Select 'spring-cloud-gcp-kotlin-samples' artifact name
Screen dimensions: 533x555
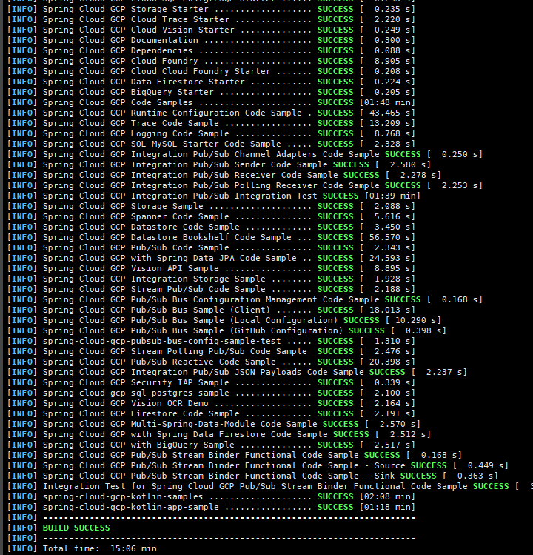123,497
